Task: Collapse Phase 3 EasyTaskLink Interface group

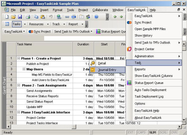Action: [x=19, y=112]
